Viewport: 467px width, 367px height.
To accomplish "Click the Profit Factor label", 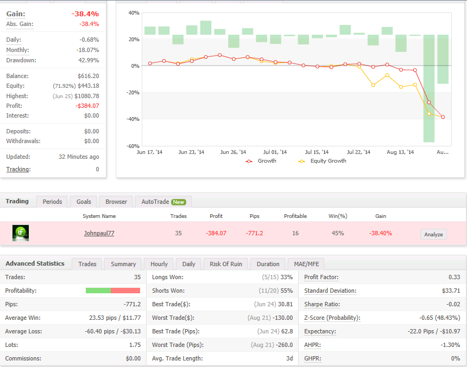I will pos(321,277).
